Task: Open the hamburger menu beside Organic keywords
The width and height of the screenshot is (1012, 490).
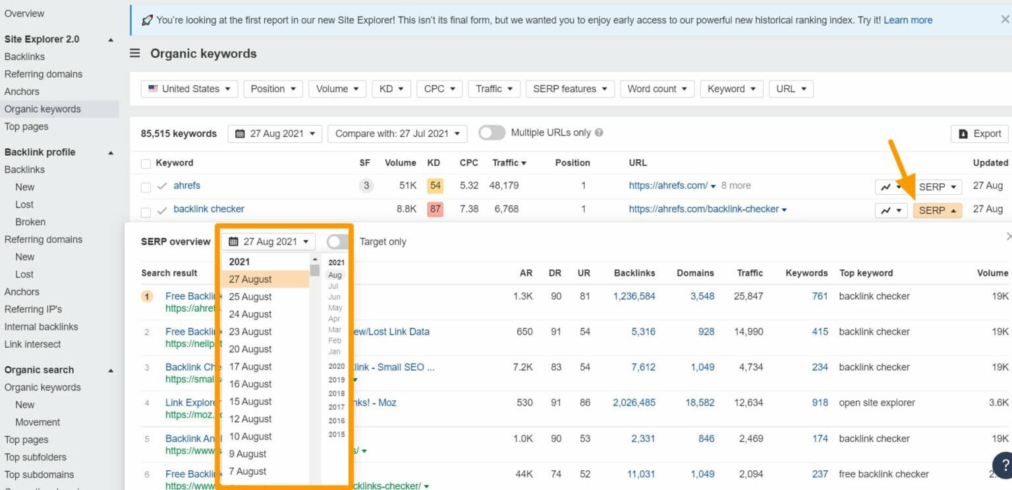Action: (134, 53)
